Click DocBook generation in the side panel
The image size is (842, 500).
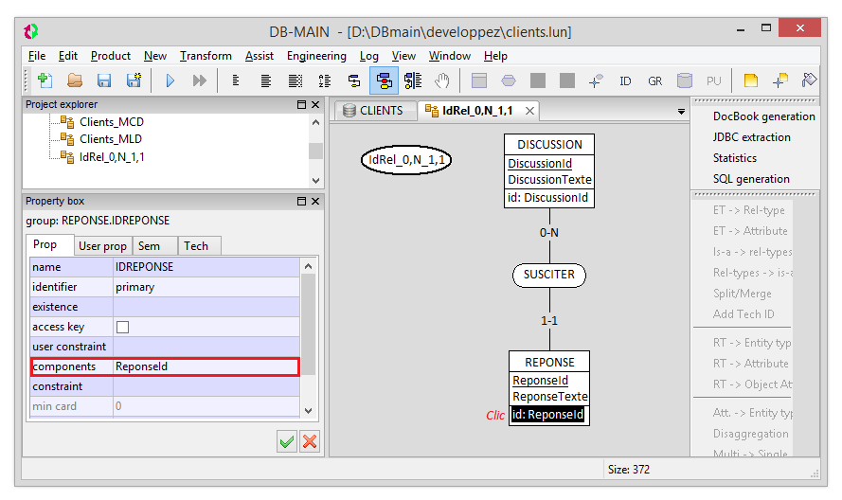click(x=763, y=116)
